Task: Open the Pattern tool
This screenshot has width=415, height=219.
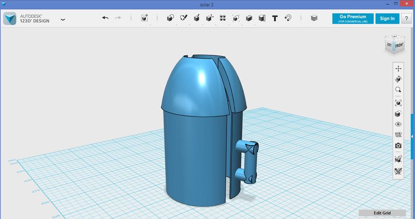Action: 223,18
